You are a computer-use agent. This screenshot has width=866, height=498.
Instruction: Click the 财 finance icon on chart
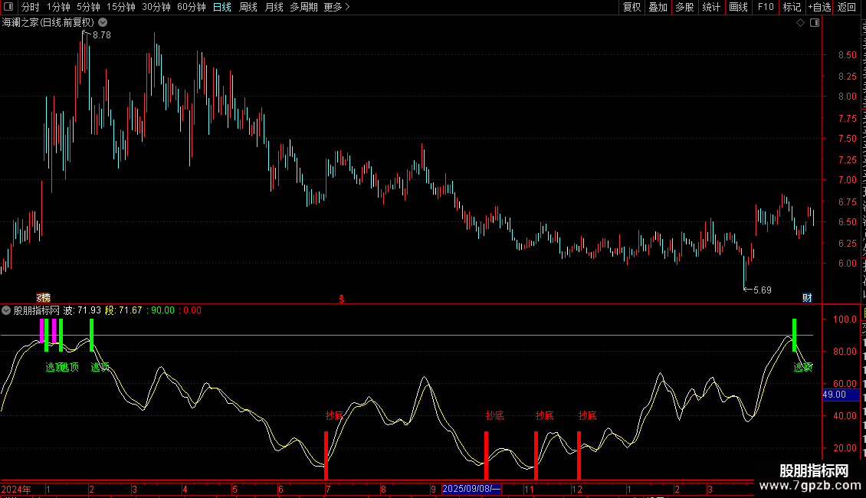tap(807, 297)
